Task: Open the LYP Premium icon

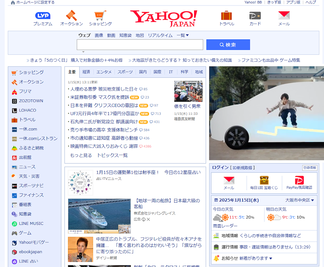Action: tap(43, 16)
